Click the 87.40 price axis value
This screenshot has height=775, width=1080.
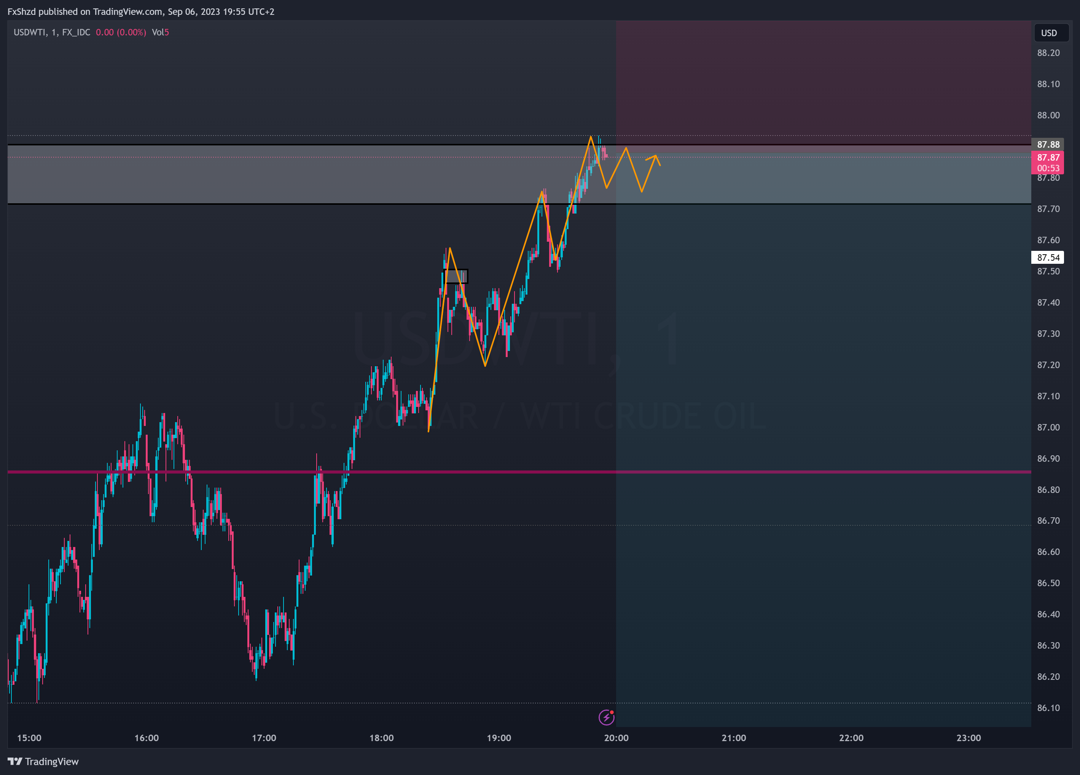(1048, 303)
